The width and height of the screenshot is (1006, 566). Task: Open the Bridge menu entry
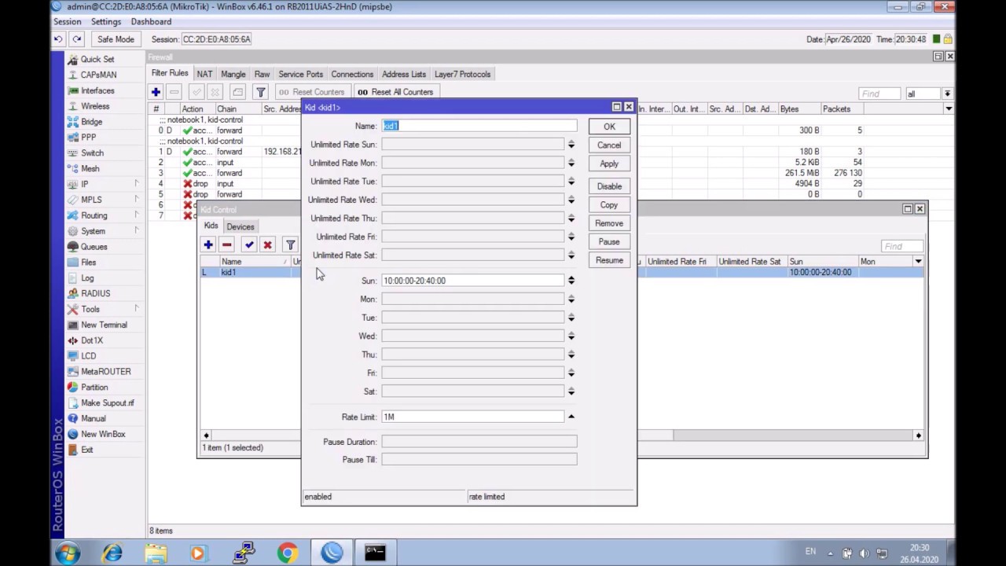click(91, 122)
